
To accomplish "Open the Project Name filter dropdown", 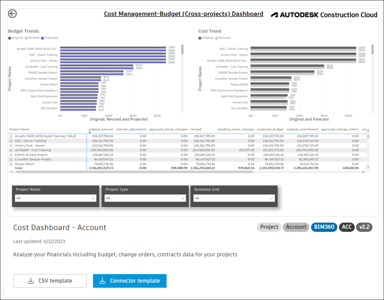I will coord(56,198).
